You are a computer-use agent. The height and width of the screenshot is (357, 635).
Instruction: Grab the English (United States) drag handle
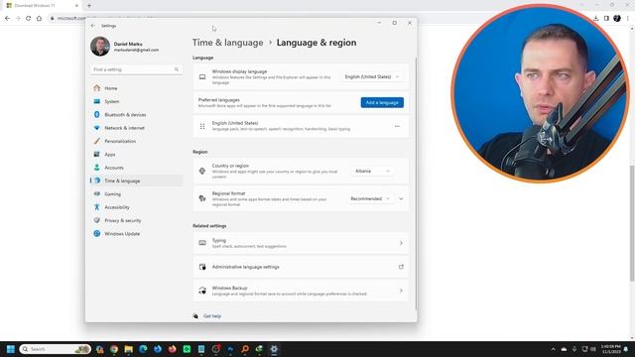point(202,126)
